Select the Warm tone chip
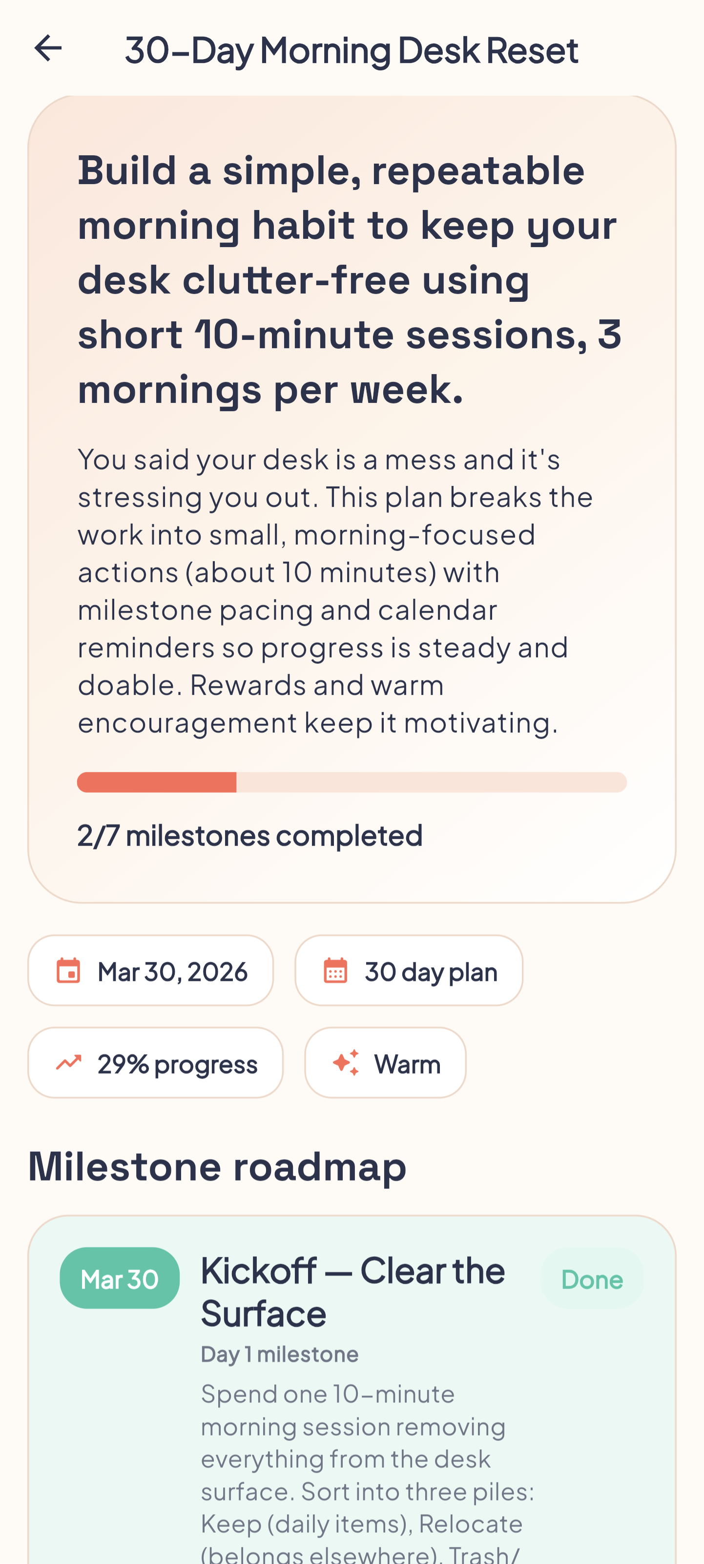This screenshot has width=704, height=1564. (386, 1063)
